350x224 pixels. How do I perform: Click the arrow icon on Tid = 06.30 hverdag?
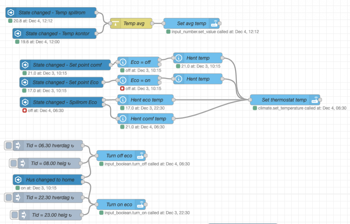click(x=18, y=145)
